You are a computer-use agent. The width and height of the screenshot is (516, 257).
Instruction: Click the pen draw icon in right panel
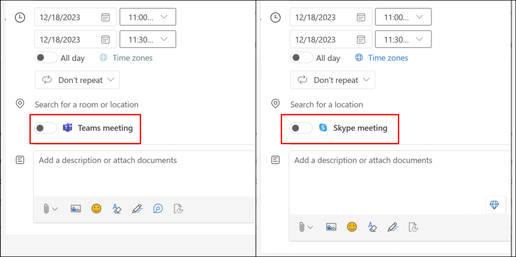pos(393,227)
